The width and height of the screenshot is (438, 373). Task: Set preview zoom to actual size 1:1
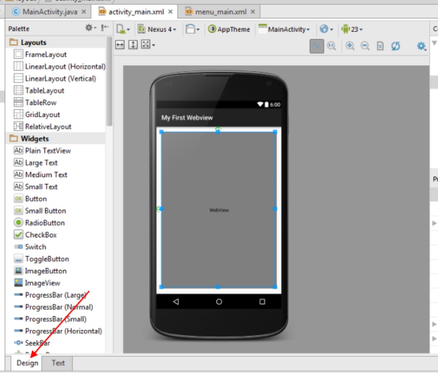(x=332, y=46)
